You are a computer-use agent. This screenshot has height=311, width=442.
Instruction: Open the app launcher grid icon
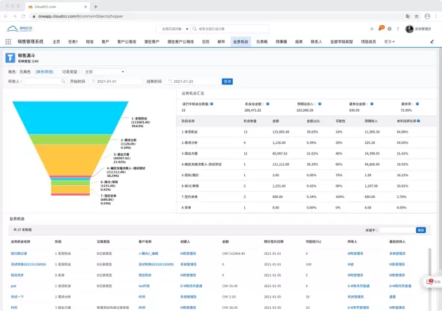(x=8, y=41)
